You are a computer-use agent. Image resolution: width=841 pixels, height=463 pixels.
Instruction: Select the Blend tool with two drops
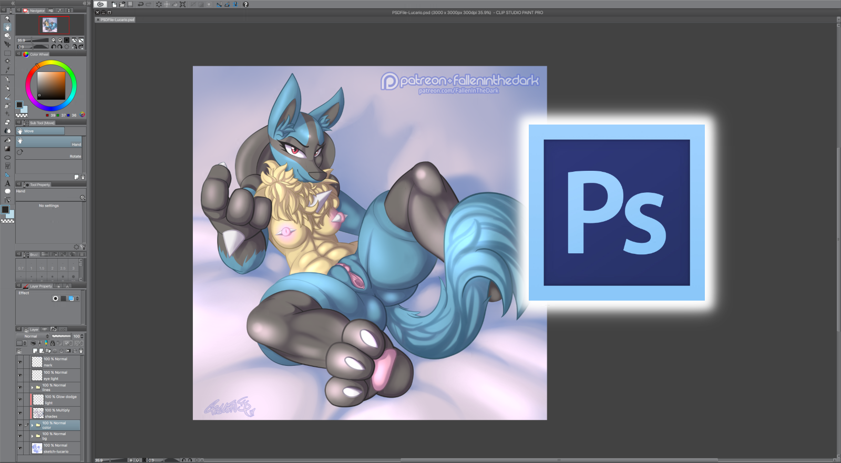[x=7, y=131]
